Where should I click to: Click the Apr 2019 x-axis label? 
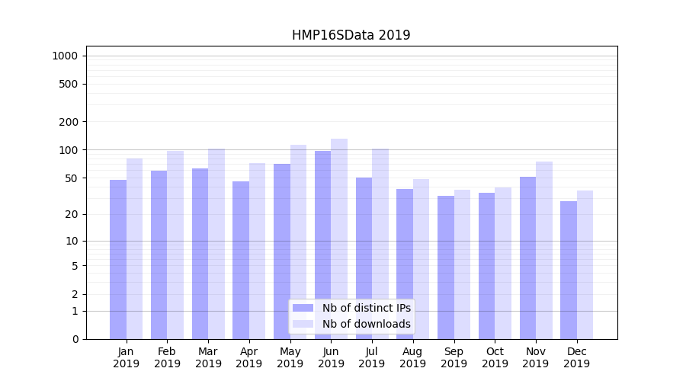click(x=249, y=357)
